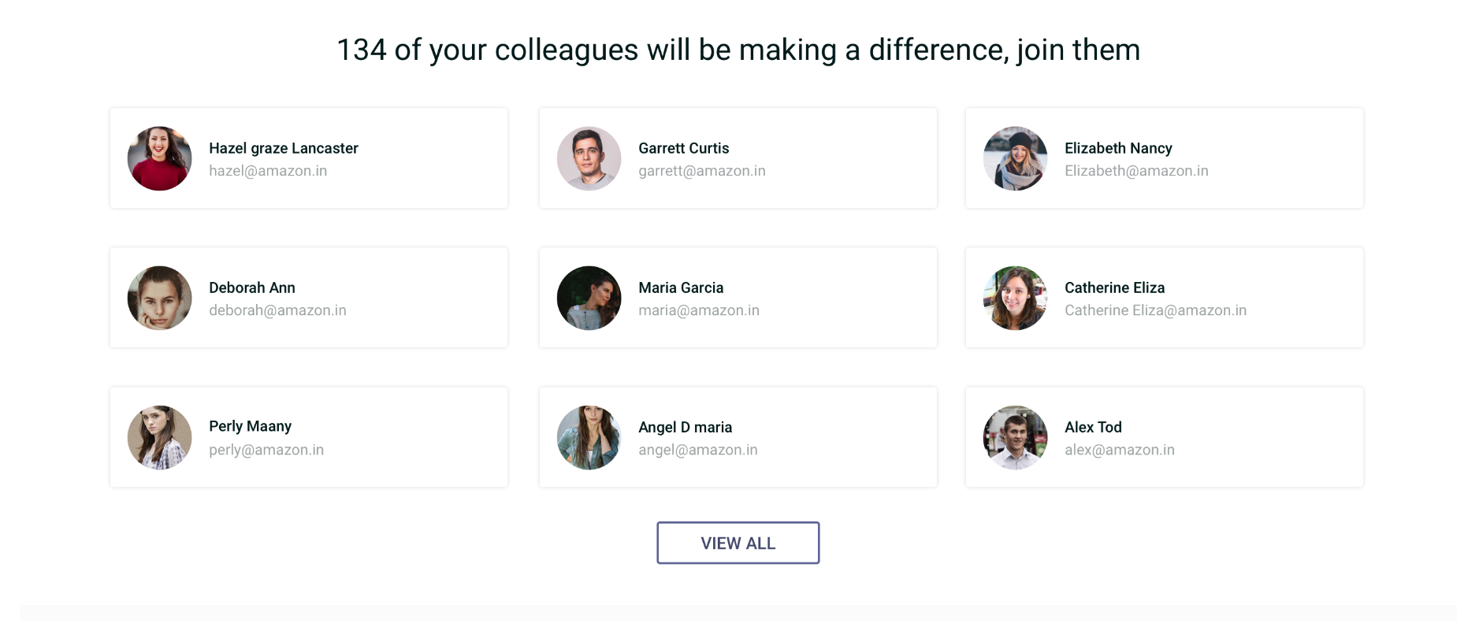Click the Deborah Ann name text

coord(251,287)
